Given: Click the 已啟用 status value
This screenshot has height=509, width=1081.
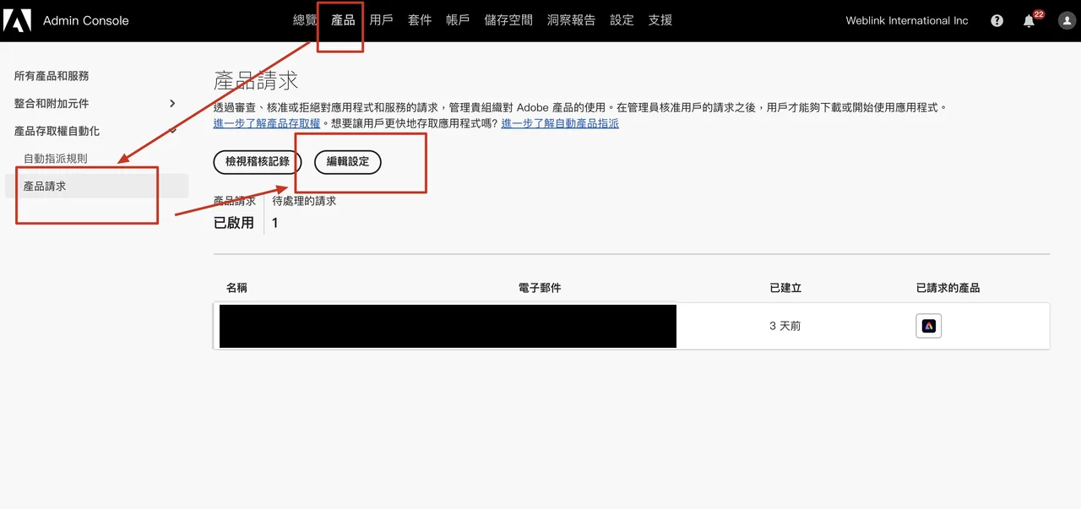Looking at the screenshot, I should (234, 223).
